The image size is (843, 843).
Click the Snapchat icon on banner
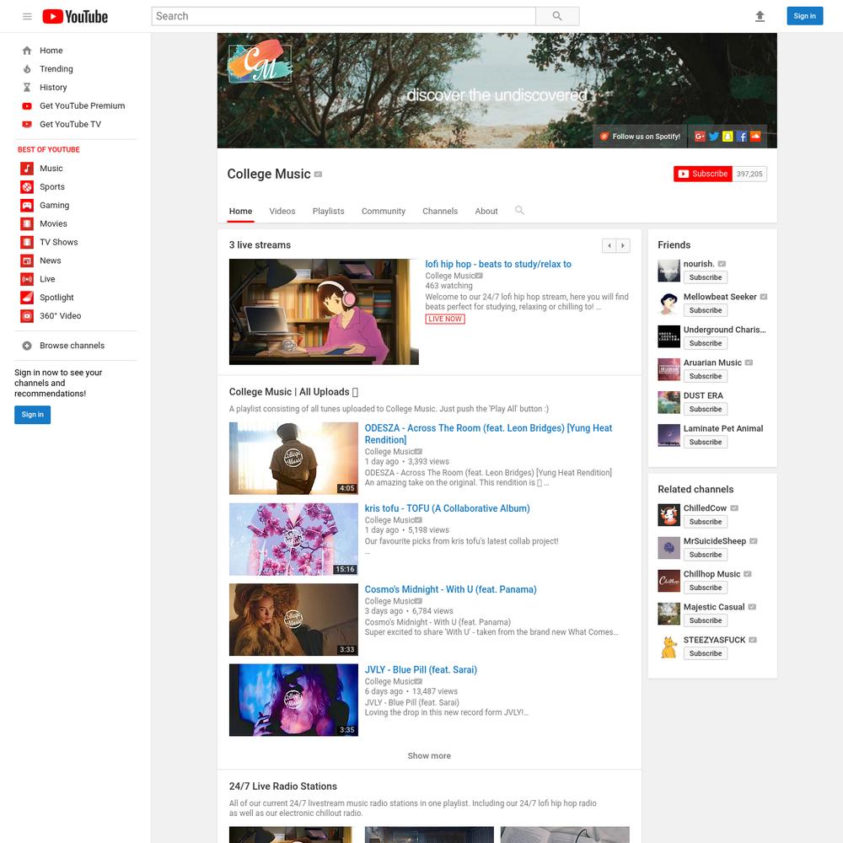tap(728, 137)
